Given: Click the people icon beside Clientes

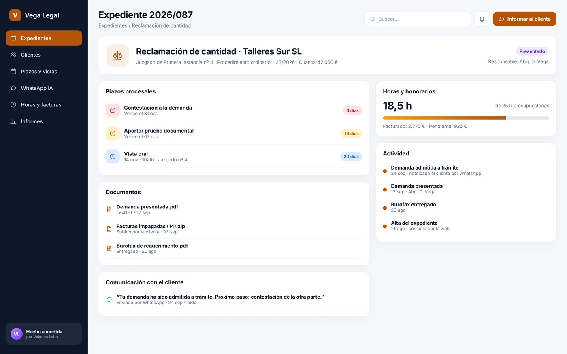Looking at the screenshot, I should (13, 55).
